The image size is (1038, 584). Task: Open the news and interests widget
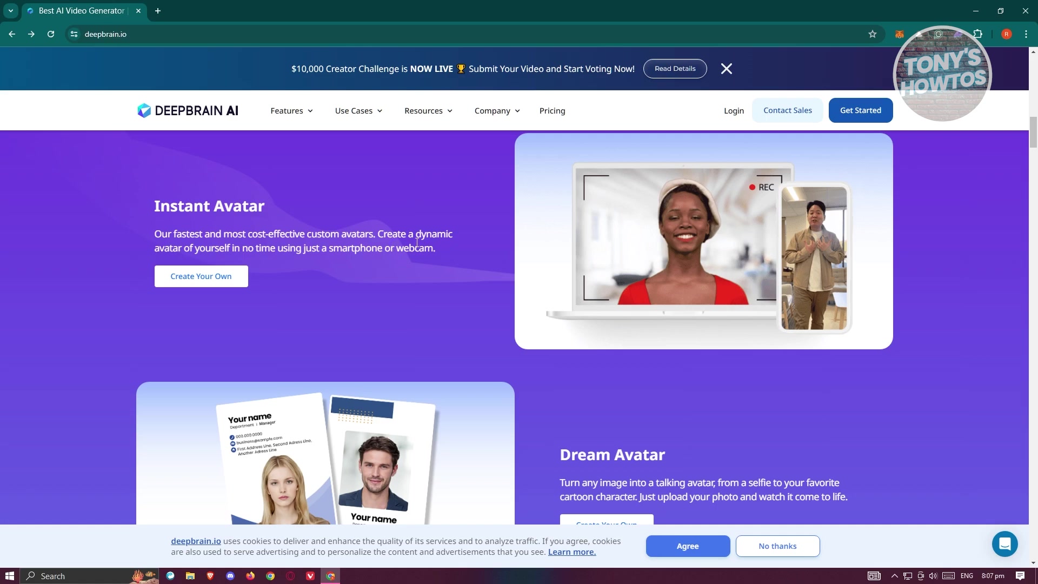point(874,576)
